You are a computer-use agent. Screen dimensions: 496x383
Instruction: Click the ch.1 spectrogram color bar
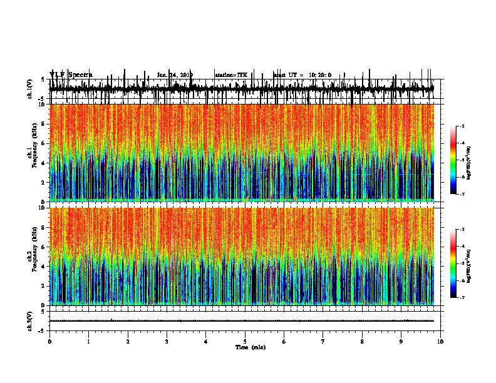[453, 160]
